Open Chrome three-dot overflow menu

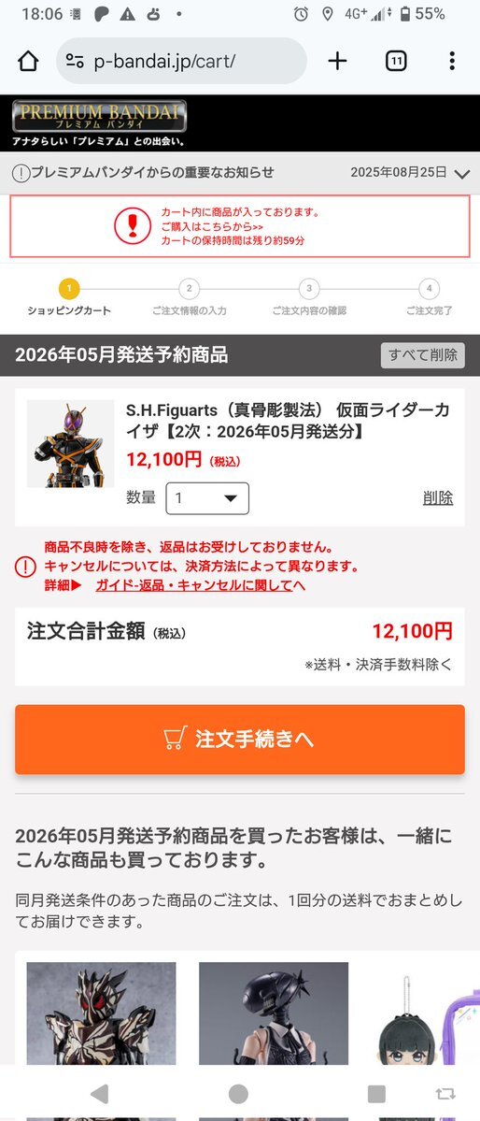pos(451,61)
